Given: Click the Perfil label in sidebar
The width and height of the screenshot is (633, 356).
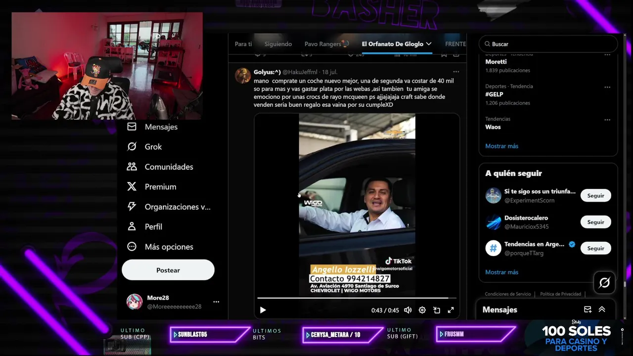Looking at the screenshot, I should 153,226.
